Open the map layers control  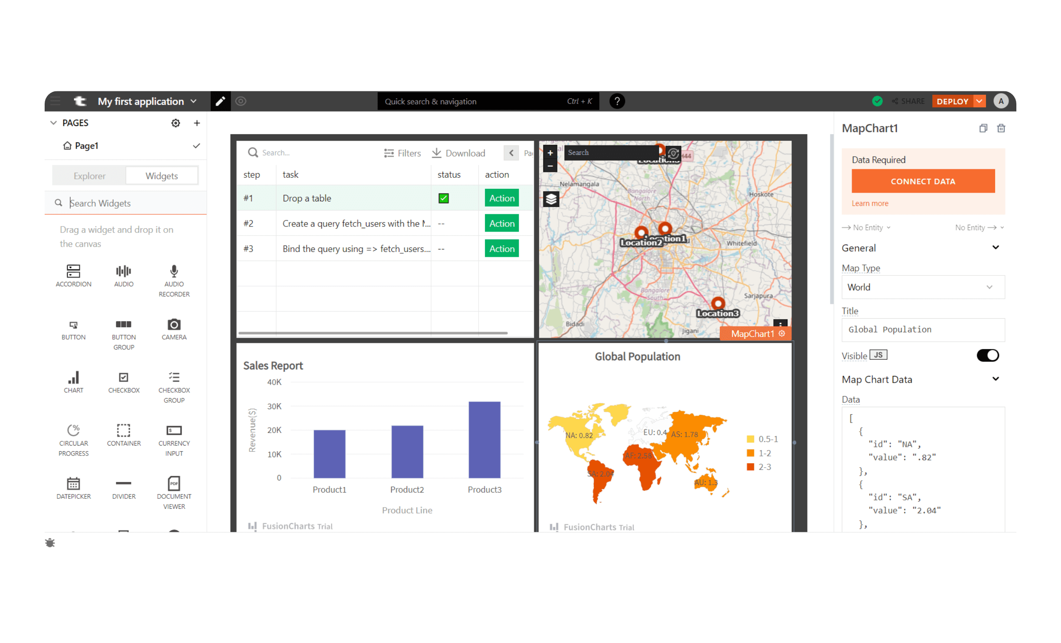(551, 199)
